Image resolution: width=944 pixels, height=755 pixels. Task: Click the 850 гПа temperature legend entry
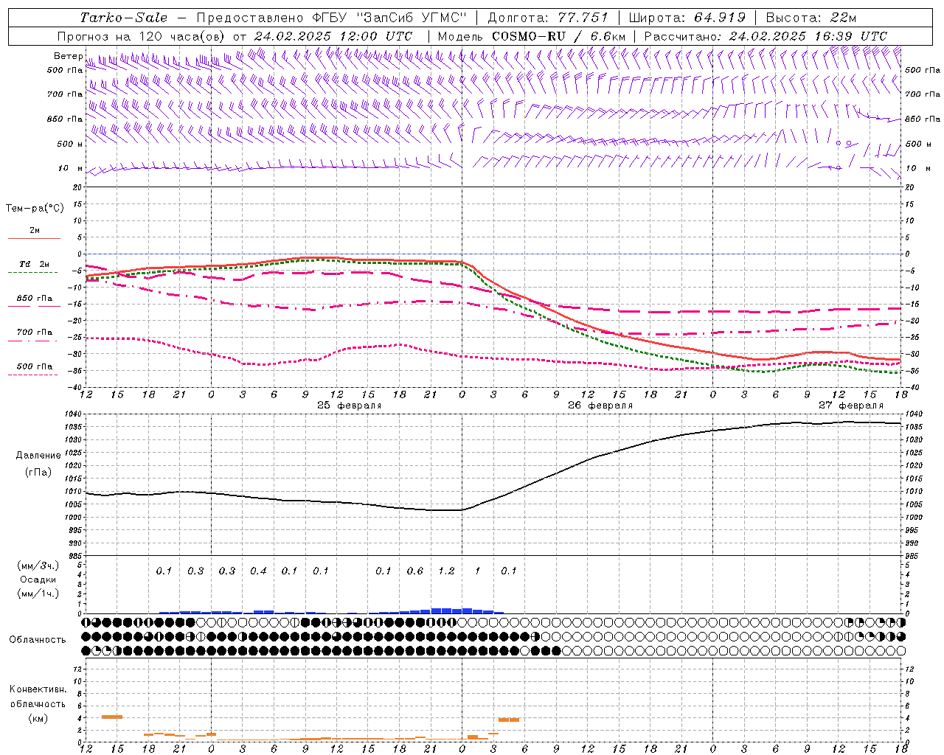[x=34, y=302]
